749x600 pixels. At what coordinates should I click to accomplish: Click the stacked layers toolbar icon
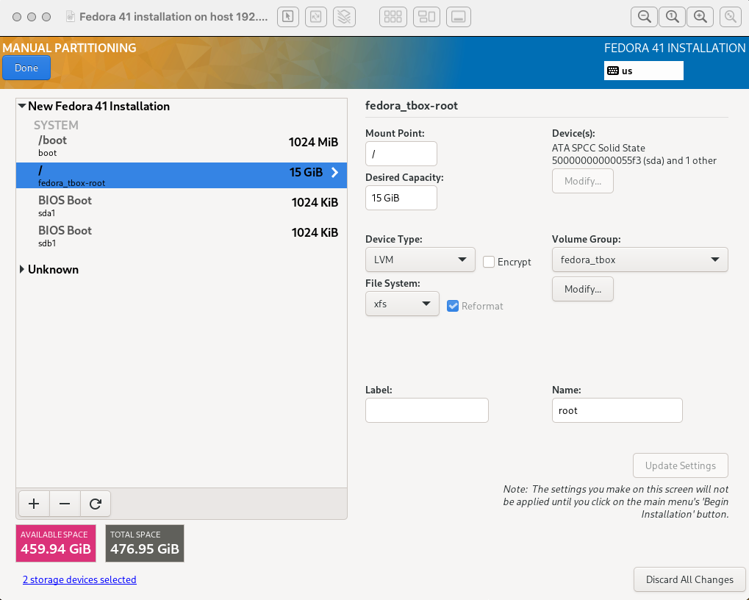tap(344, 17)
